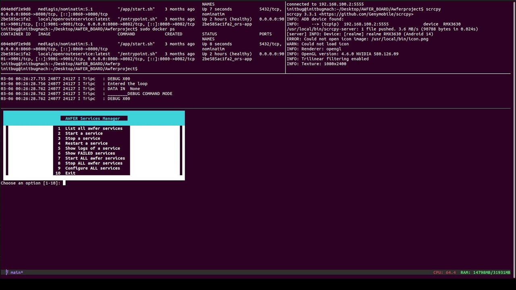Click the 'main*' branch label

pyautogui.click(x=17, y=273)
